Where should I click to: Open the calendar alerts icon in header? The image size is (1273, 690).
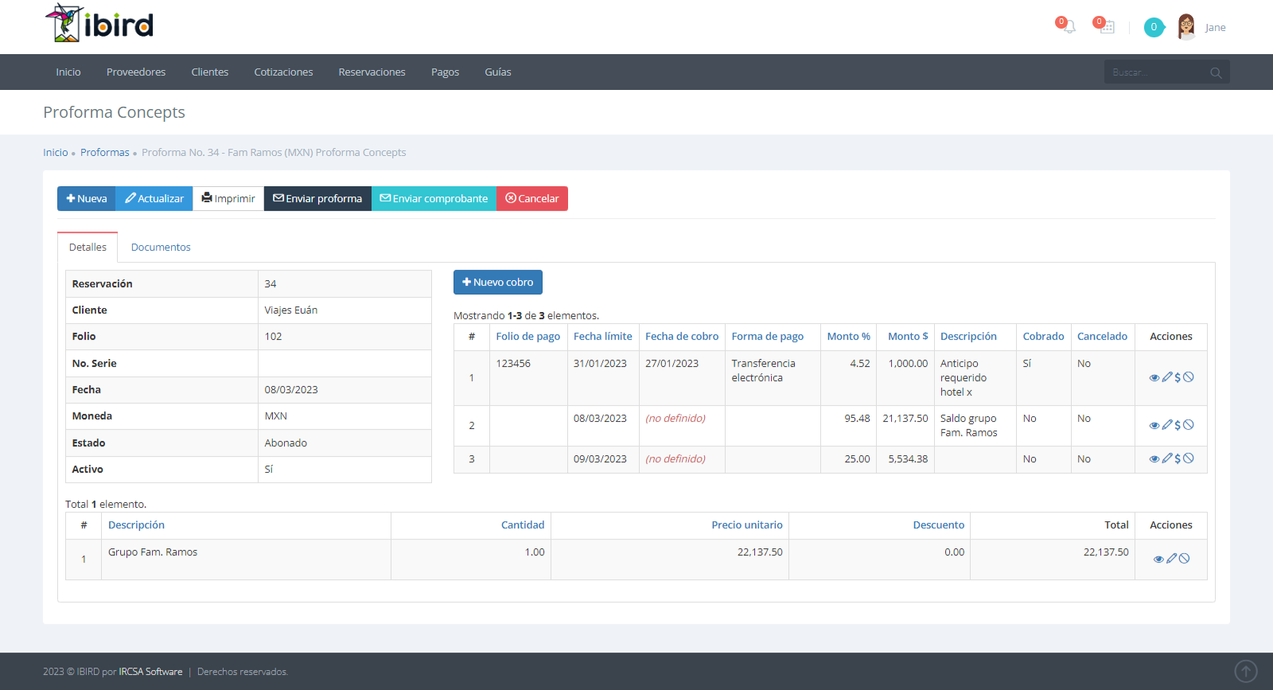(1107, 27)
